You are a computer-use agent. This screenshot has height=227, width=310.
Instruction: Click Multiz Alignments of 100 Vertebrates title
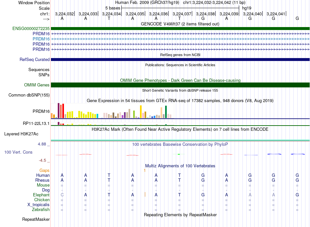click(180, 166)
